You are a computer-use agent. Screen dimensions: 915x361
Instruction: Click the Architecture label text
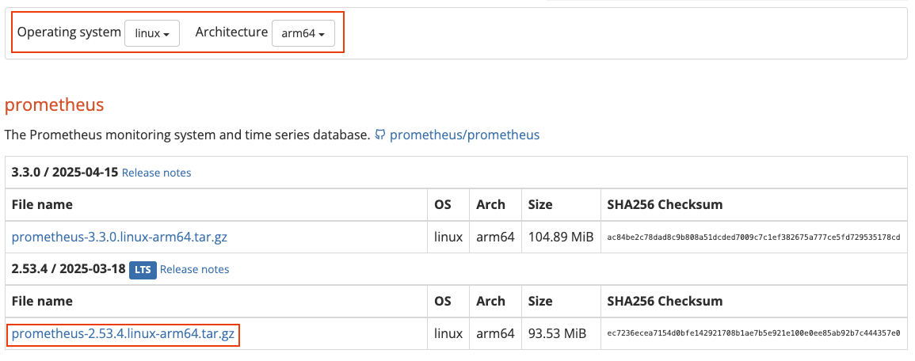coord(231,32)
